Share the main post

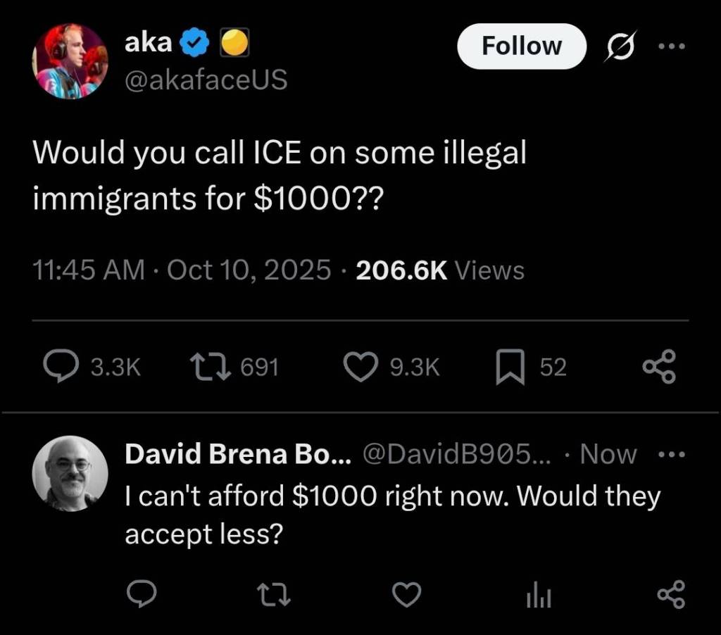tap(660, 367)
